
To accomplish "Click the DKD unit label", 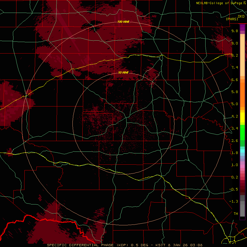I will coord(241,16).
